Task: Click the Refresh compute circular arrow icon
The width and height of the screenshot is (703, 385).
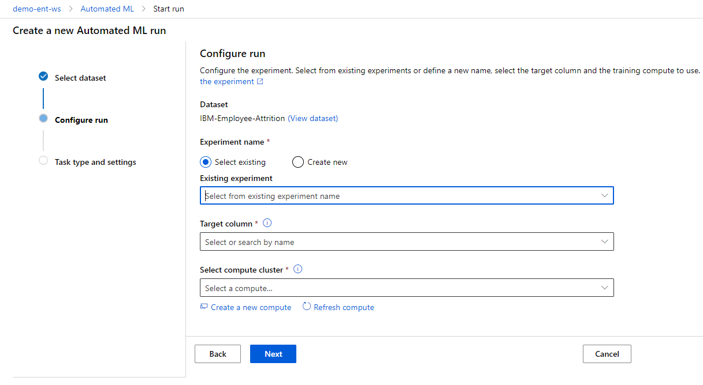Action: [x=307, y=307]
